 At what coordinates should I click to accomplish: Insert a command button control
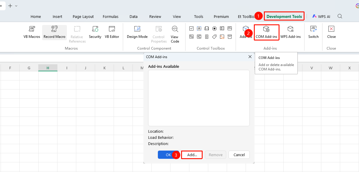tap(207, 28)
